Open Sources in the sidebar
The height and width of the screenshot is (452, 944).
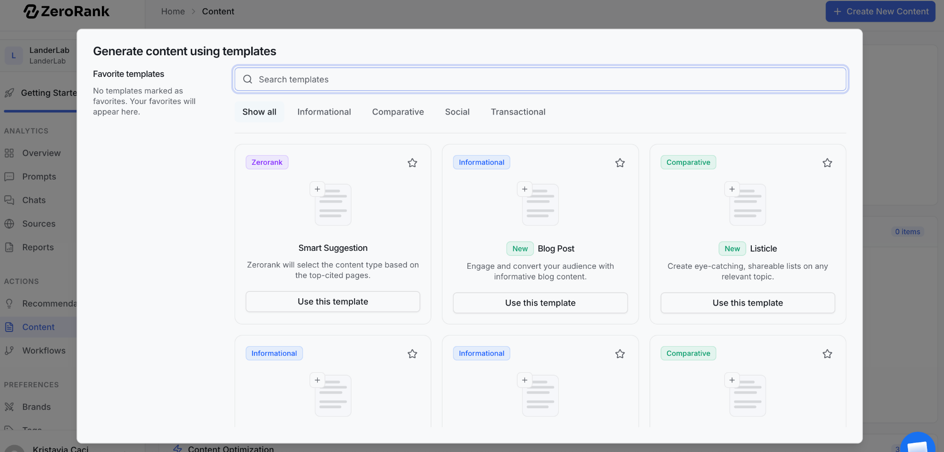click(x=39, y=224)
